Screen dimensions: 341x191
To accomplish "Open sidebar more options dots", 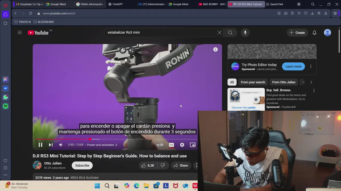I will click(5, 175).
